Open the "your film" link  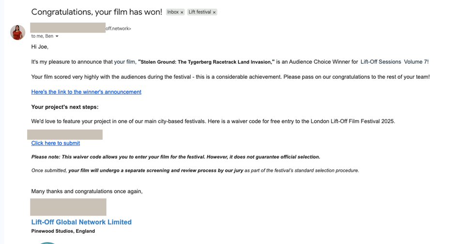coord(124,62)
